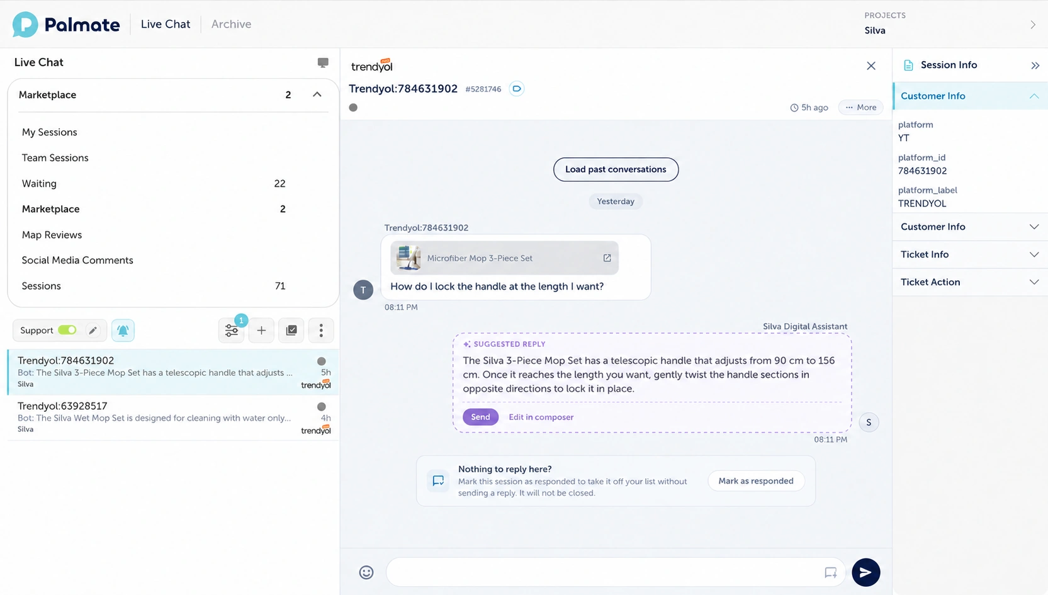Open the Trendyol:784631902 session row
This screenshot has height=595, width=1048.
point(173,372)
